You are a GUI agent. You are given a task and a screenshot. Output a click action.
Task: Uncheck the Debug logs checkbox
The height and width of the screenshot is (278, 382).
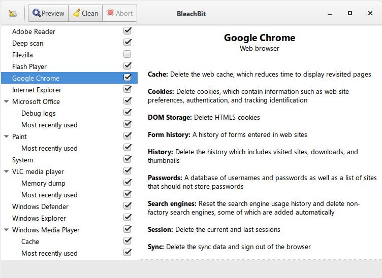click(128, 113)
